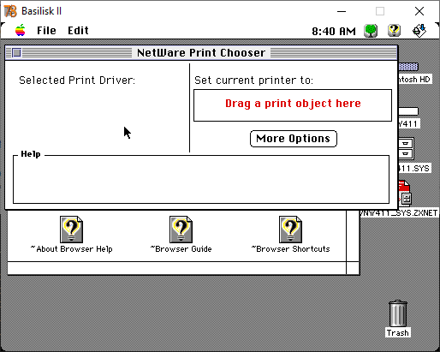Click the 'Selected Print Driver:' label
Image resolution: width=440 pixels, height=352 pixels.
pyautogui.click(x=77, y=81)
